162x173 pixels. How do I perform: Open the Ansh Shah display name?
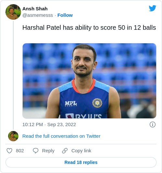[35, 9]
